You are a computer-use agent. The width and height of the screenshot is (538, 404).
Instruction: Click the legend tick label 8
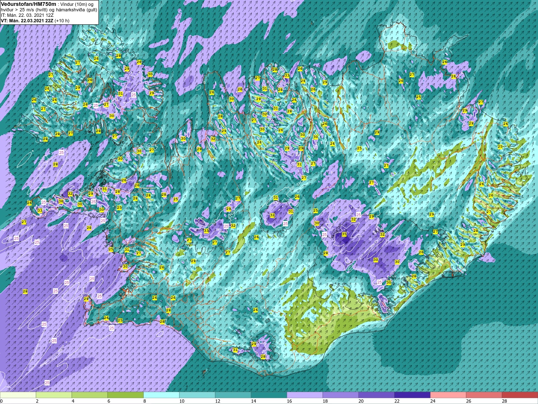pos(145,401)
